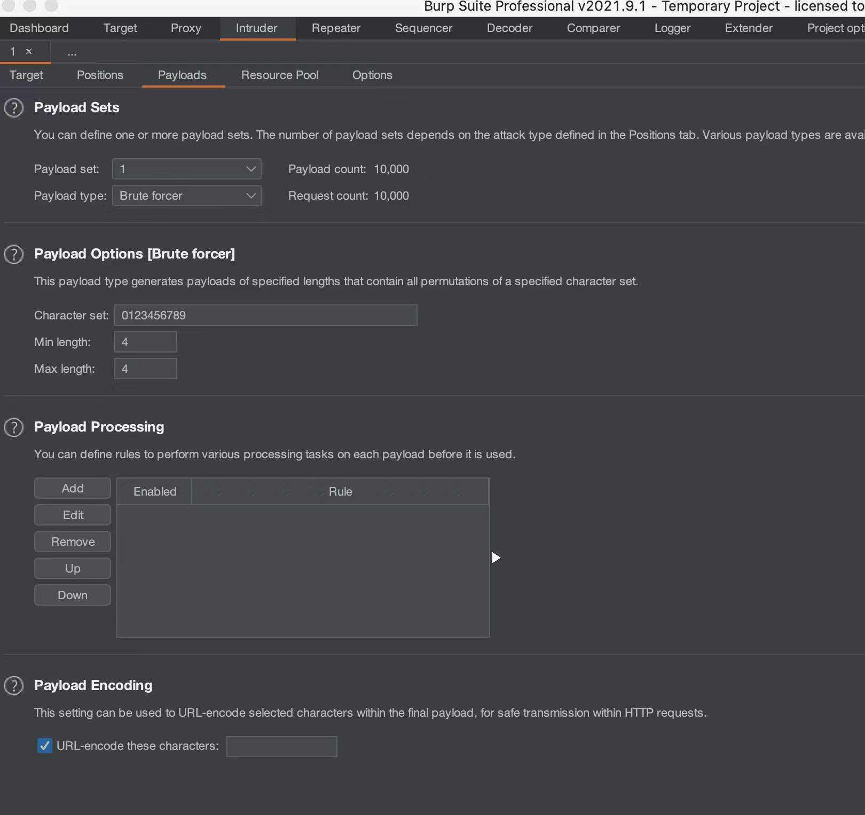Select the Enabled column header

155,491
